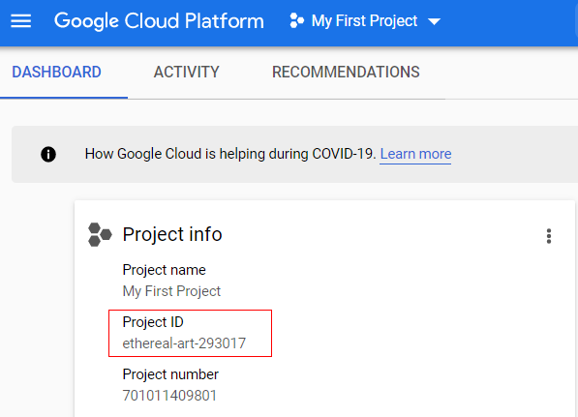Expand project picker dropdown arrow
The width and height of the screenshot is (578, 417).
pos(435,21)
